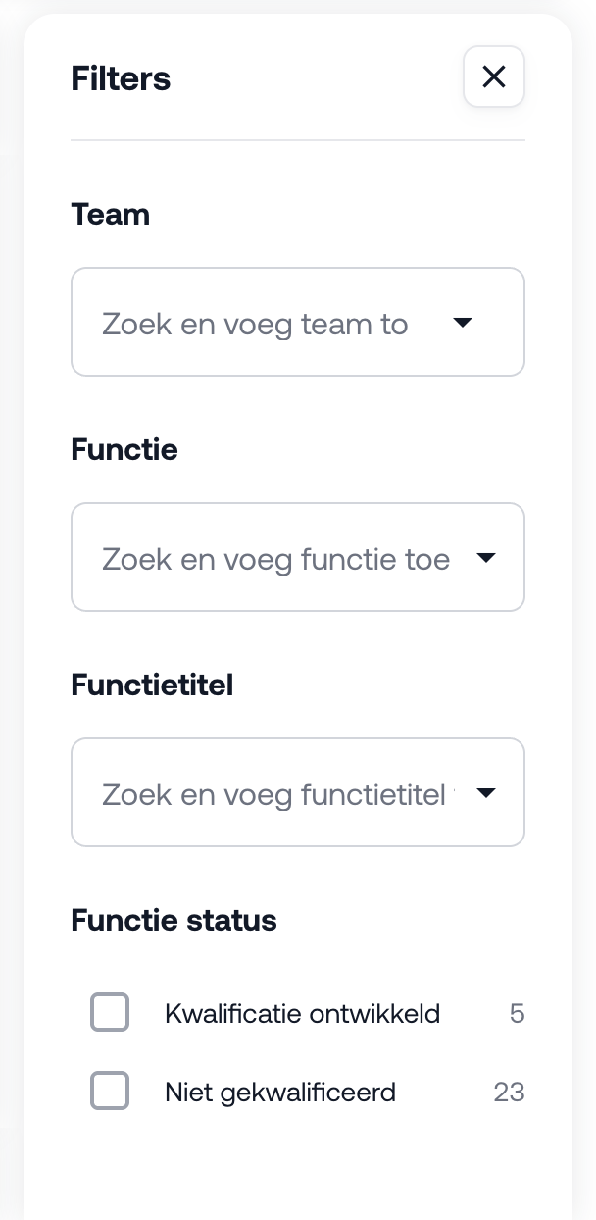Image resolution: width=596 pixels, height=1220 pixels.
Task: Click the 'Zoek en voeg functie toe' field
Action: click(x=275, y=559)
